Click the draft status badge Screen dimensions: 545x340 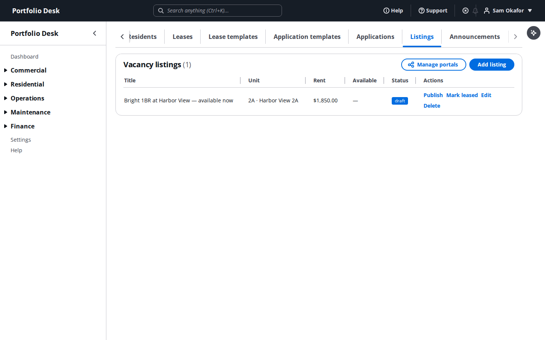tap(400, 101)
